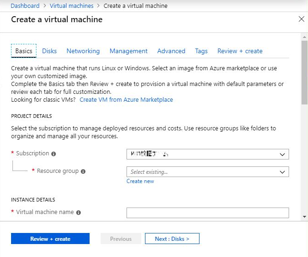Screen dimensions: 308x257
Task: Expand the Subscription dropdown
Action: (x=207, y=154)
